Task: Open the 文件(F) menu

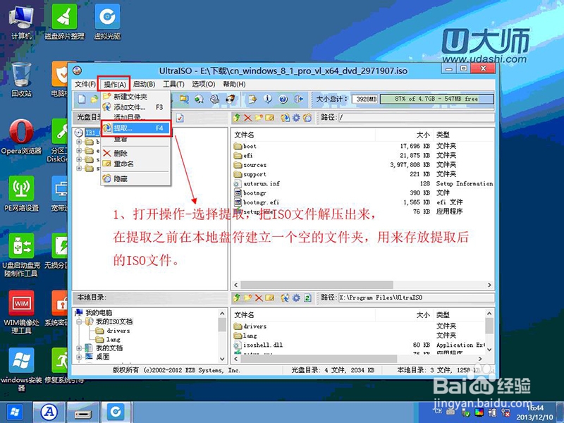Action: click(x=85, y=84)
